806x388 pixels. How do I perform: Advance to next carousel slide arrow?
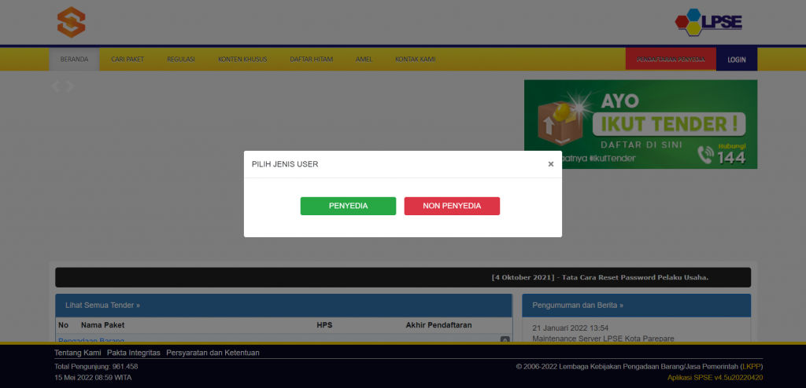pyautogui.click(x=69, y=86)
